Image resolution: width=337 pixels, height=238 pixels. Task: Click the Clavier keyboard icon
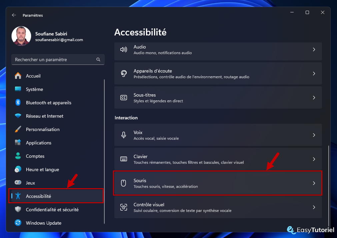pyautogui.click(x=124, y=159)
